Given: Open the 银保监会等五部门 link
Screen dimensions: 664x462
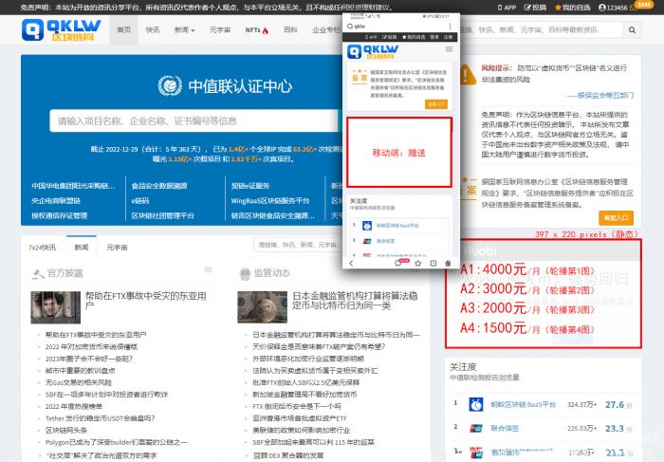Looking at the screenshot, I should tap(600, 95).
